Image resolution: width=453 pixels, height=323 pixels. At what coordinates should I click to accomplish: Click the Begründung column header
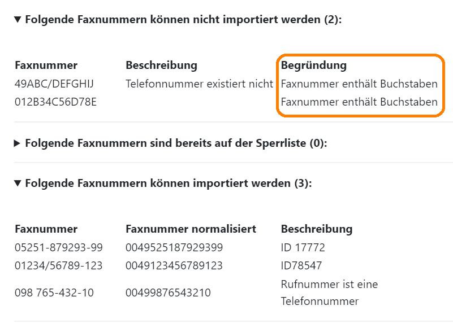pos(314,66)
